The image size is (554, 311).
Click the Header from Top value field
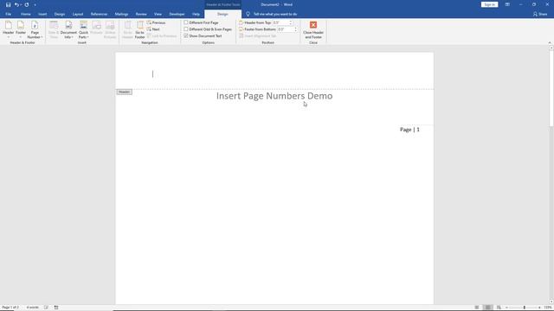click(280, 22)
